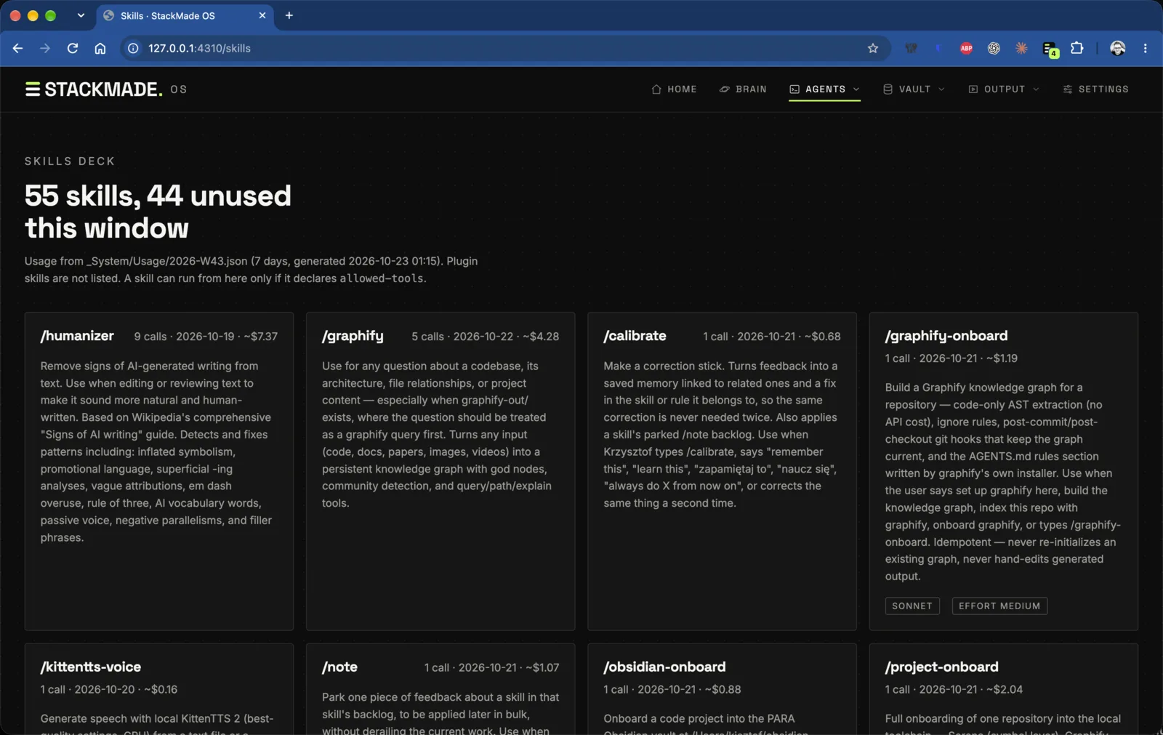Click the STACKMADE. OS logo
The height and width of the screenshot is (735, 1163).
coord(106,89)
